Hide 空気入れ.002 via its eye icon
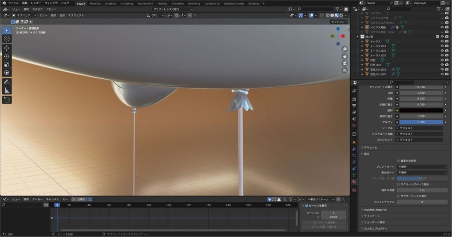This screenshot has height=237, width=452. (442, 74)
